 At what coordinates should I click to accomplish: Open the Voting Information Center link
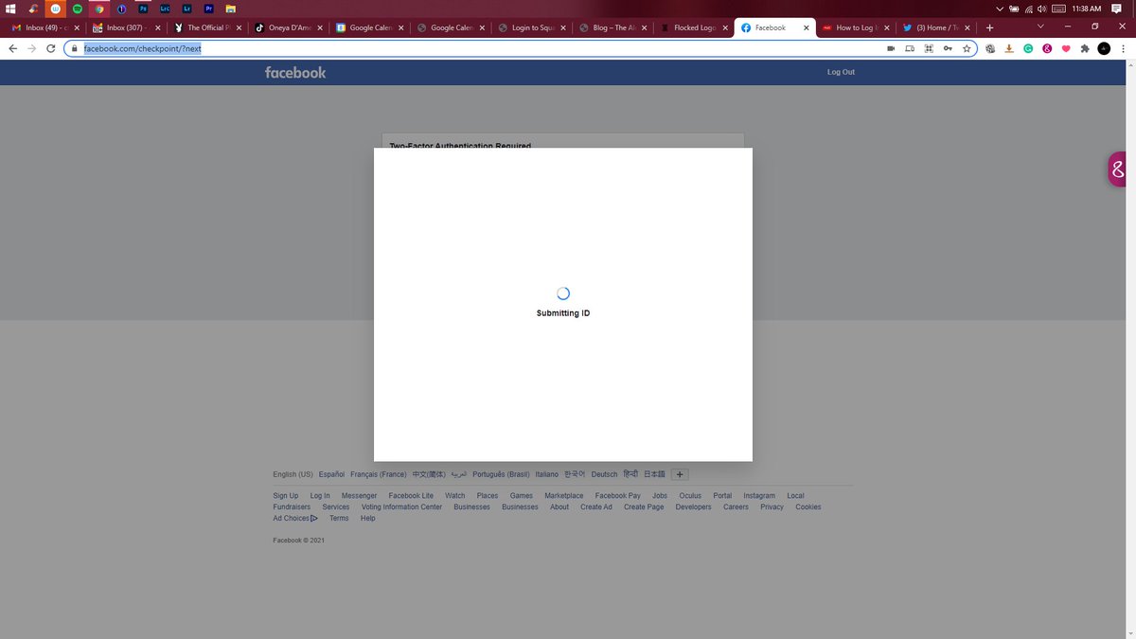point(401,507)
